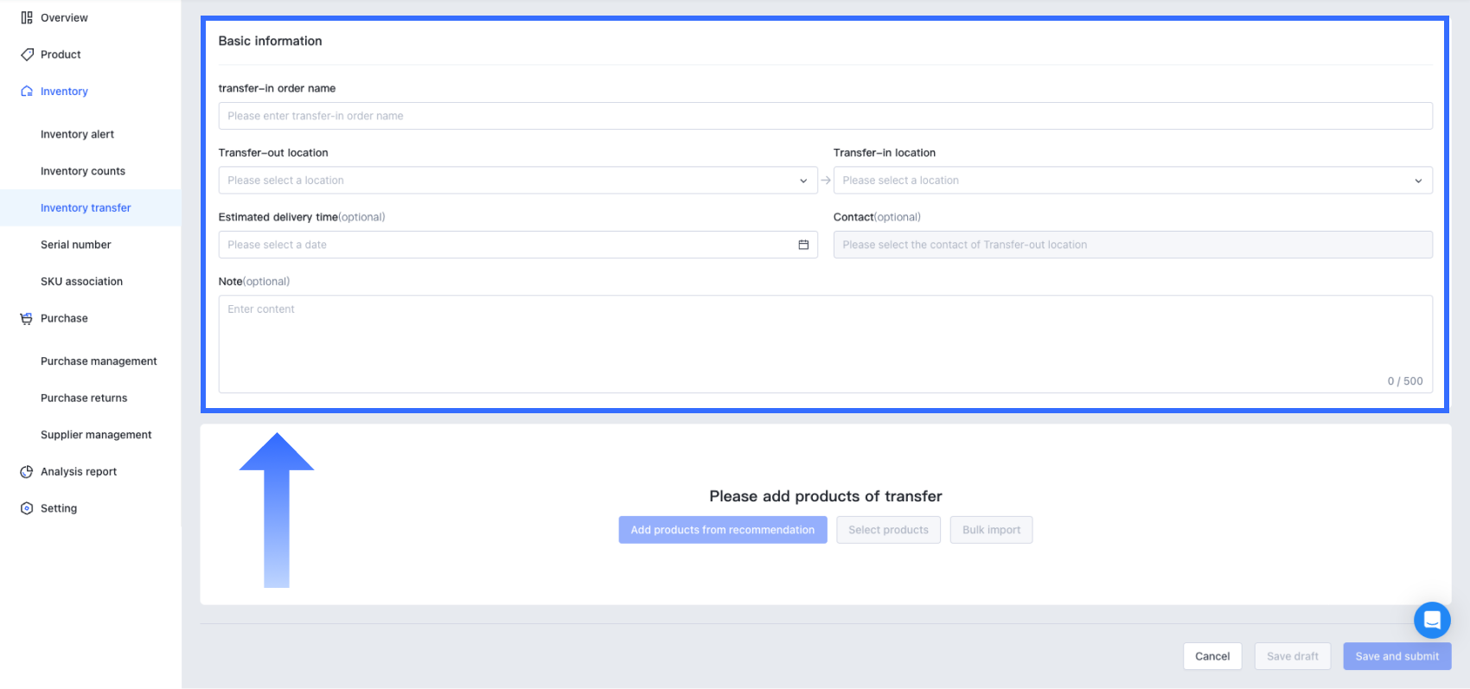Click the Setting hexagon icon

click(27, 508)
